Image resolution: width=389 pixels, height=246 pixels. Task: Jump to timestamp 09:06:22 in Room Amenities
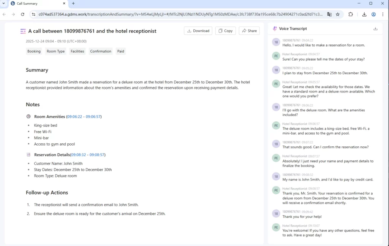(x=75, y=117)
